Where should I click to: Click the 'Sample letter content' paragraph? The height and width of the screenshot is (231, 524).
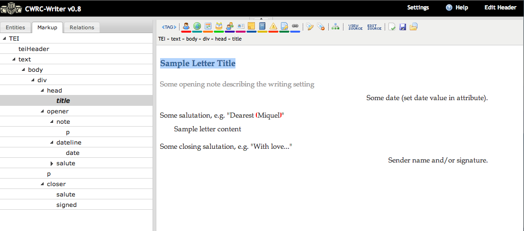[x=208, y=129]
